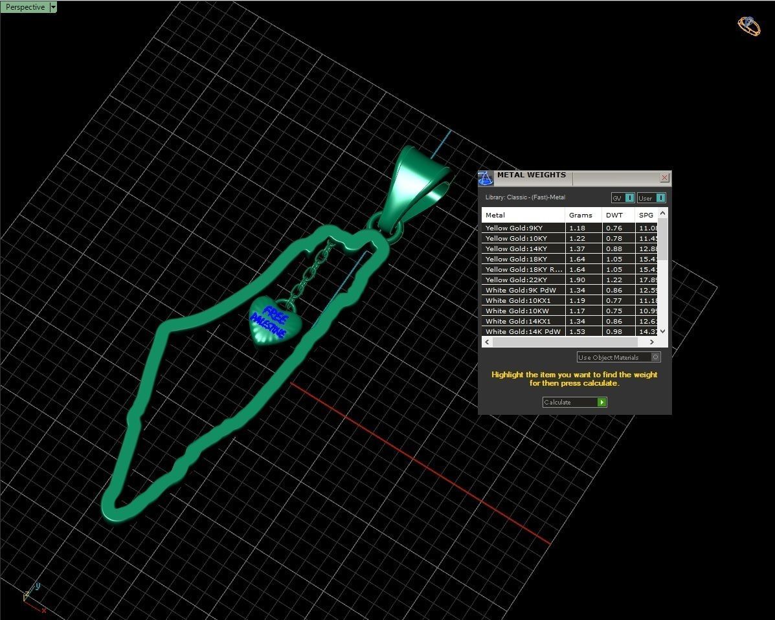The height and width of the screenshot is (620, 775).
Task: Click the horizontal scrollbar left arrow
Action: [488, 342]
